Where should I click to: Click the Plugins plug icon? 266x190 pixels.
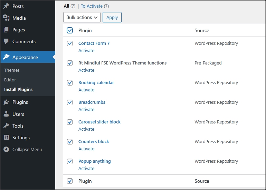[x=6, y=102]
